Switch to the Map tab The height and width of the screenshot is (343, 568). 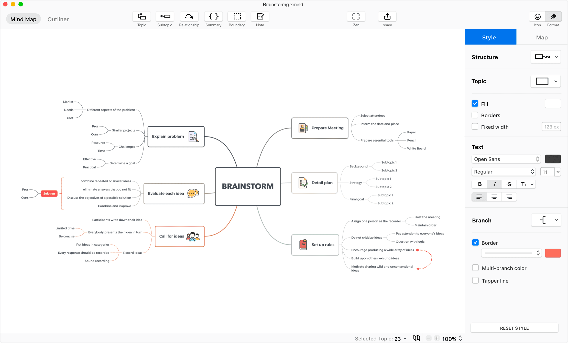(x=542, y=37)
